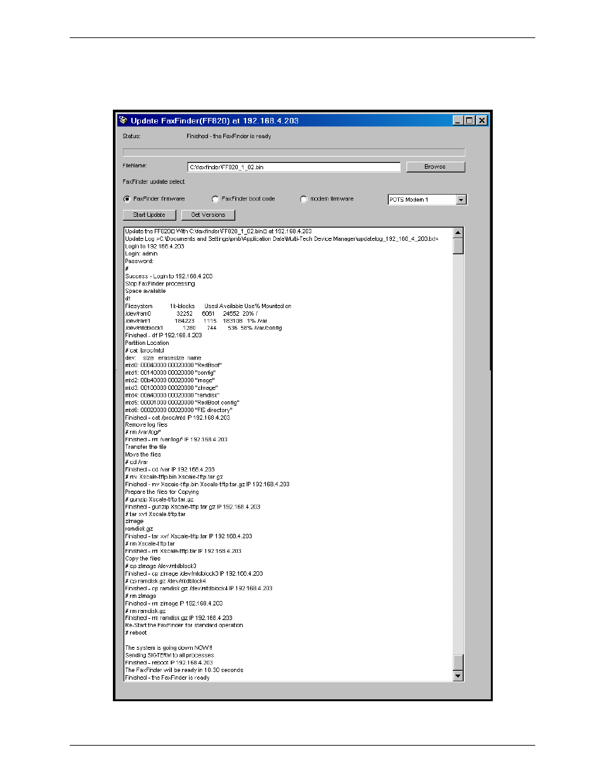Viewport: 605px width, 783px height.
Task: Click the Browse button
Action: (x=435, y=167)
